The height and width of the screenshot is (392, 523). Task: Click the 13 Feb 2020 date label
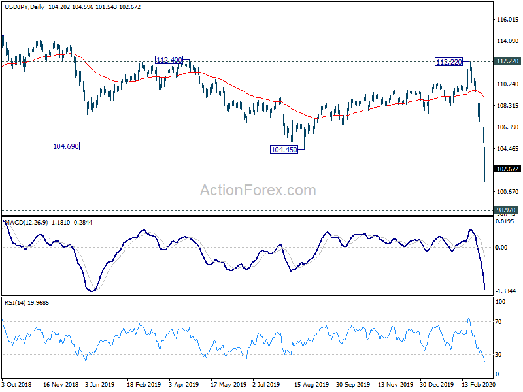tap(479, 384)
